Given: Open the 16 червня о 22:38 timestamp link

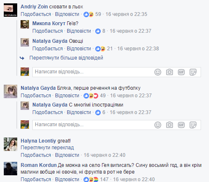Looking at the screenshot, I should pos(138,49).
